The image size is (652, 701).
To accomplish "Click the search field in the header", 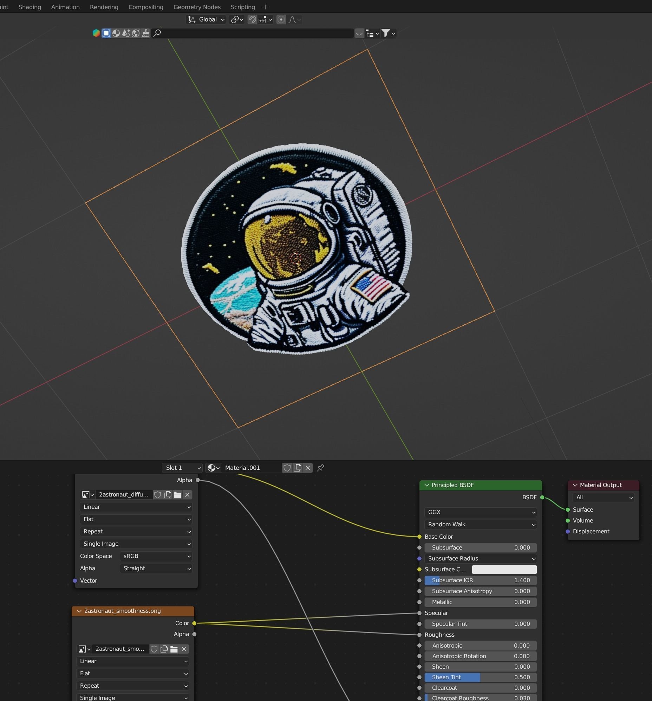I will tap(253, 33).
